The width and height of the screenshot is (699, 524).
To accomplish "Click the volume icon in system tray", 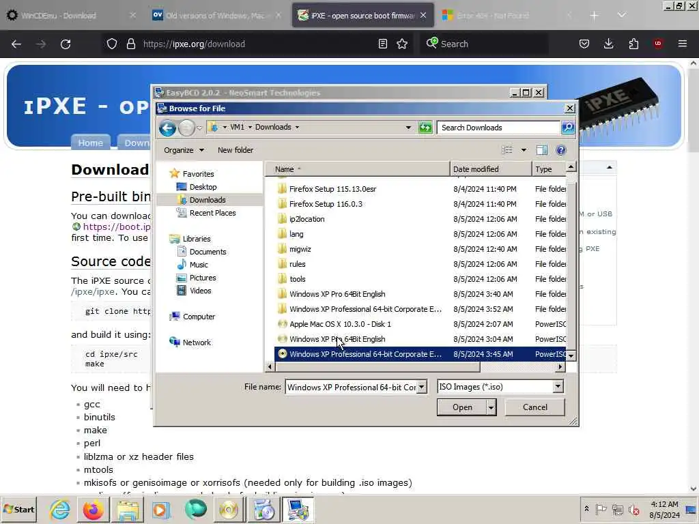I will (633, 509).
